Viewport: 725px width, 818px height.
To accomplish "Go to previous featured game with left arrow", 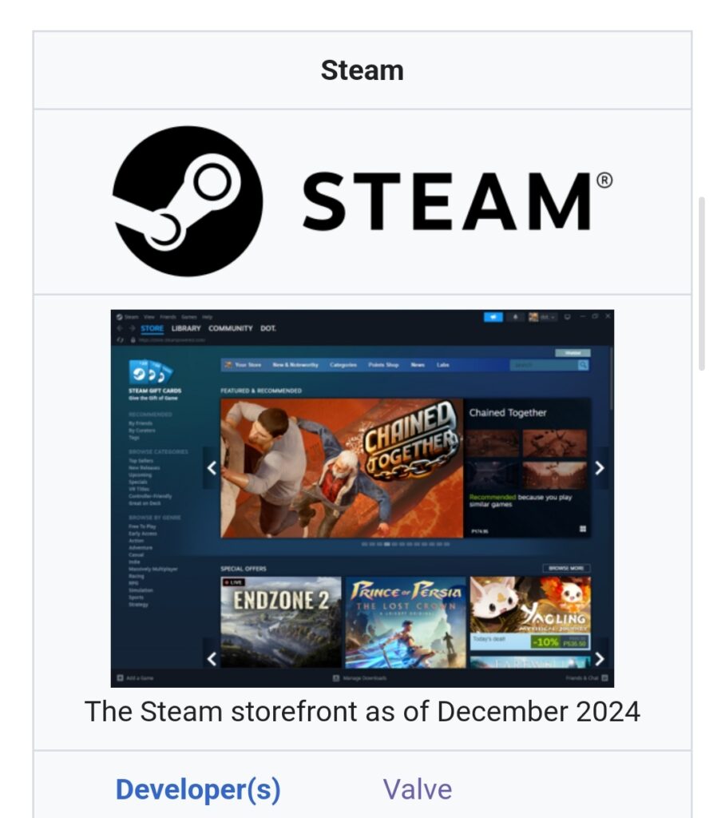I will (x=212, y=468).
